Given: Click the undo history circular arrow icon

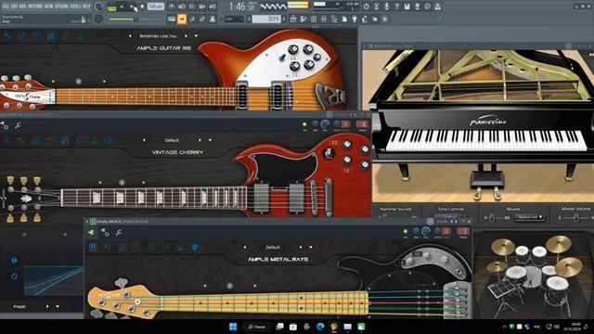Looking at the screenshot, I should click(366, 6).
